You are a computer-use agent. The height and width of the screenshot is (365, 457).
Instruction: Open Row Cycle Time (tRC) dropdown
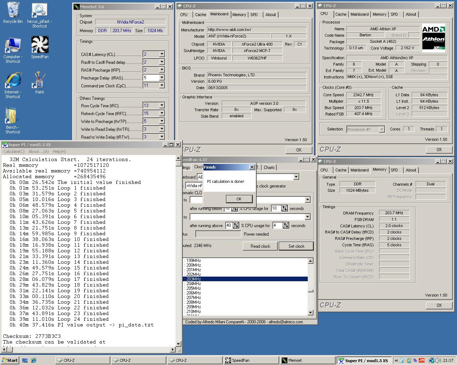click(162, 106)
